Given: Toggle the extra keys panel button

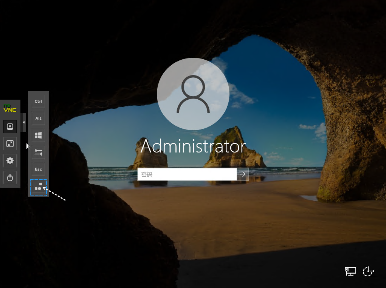Looking at the screenshot, I should [10, 126].
